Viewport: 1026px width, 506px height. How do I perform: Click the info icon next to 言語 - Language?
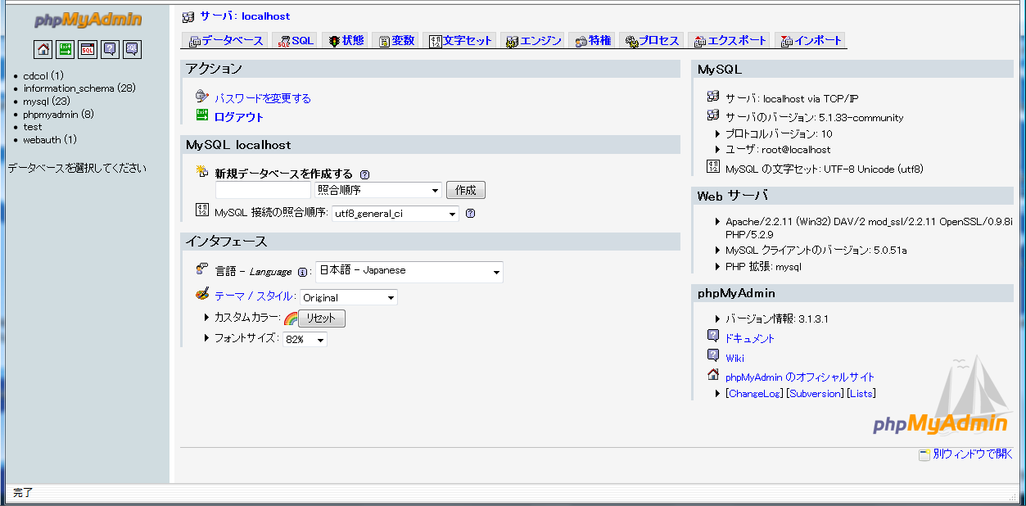coord(302,273)
